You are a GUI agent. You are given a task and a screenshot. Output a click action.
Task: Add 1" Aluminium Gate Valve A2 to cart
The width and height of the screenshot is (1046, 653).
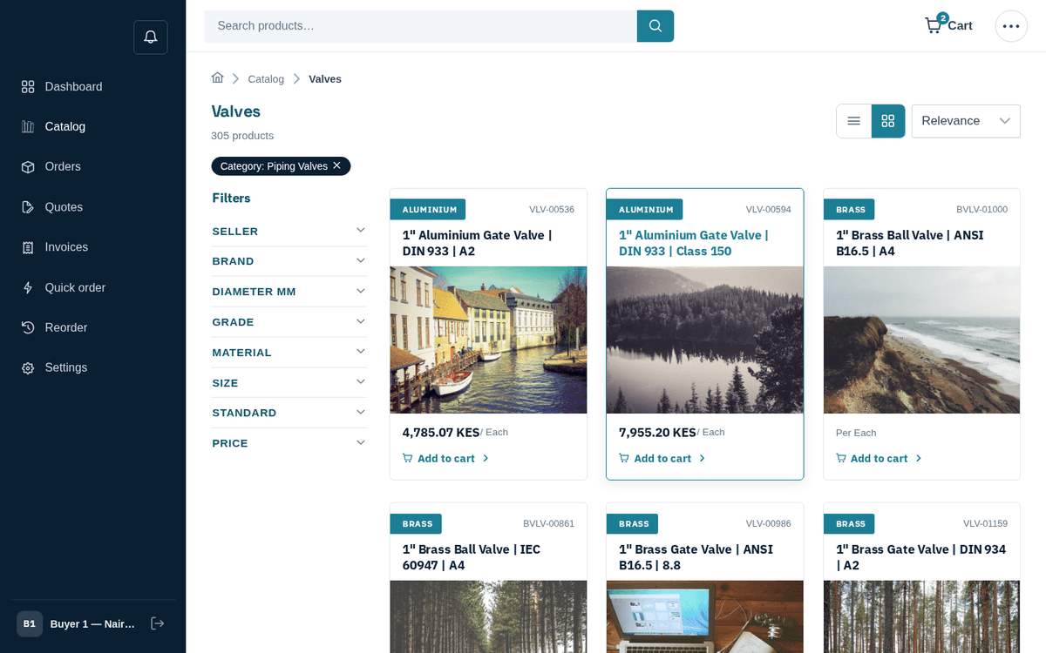point(445,458)
